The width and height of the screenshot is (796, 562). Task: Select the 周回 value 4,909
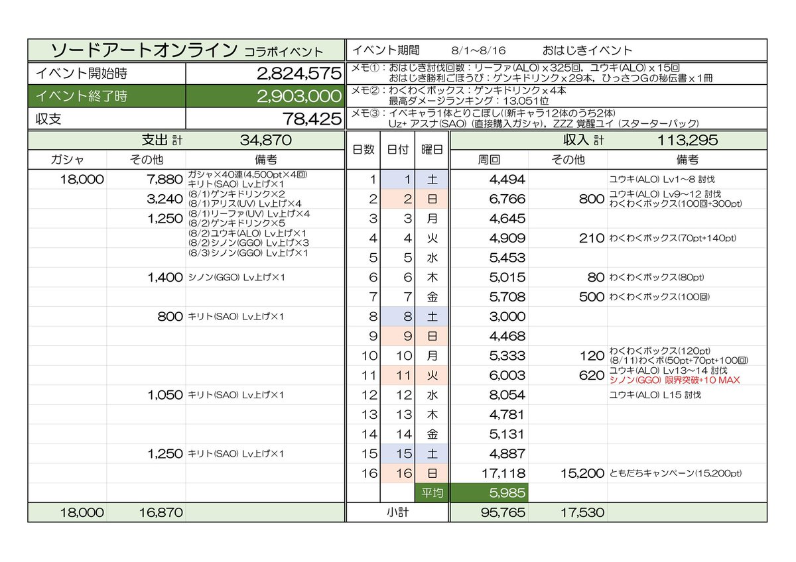(x=507, y=238)
